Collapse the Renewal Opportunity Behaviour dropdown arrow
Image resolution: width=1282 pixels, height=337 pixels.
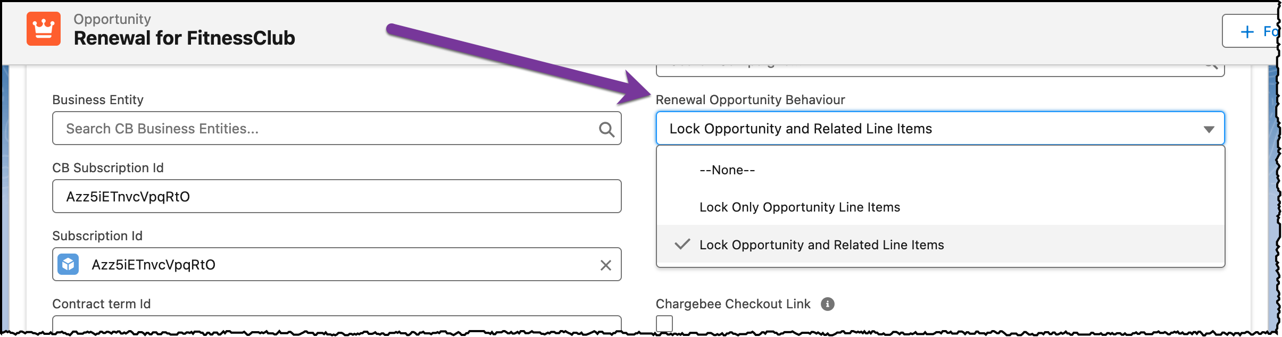[1209, 129]
